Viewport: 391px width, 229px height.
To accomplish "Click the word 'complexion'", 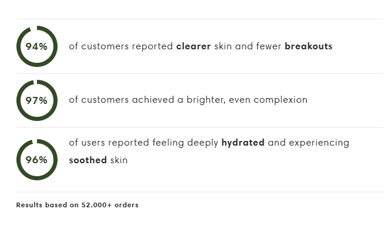I will click(x=281, y=100).
